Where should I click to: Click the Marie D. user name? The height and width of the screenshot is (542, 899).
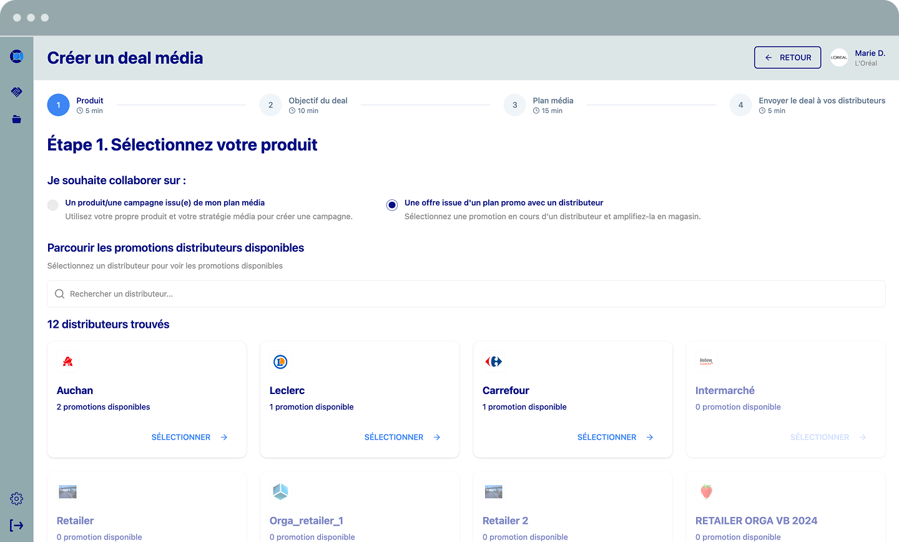coord(870,53)
